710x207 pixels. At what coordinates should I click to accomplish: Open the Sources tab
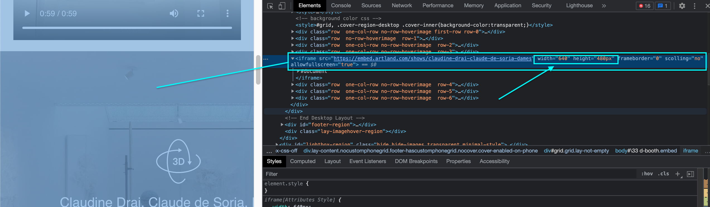(x=371, y=6)
